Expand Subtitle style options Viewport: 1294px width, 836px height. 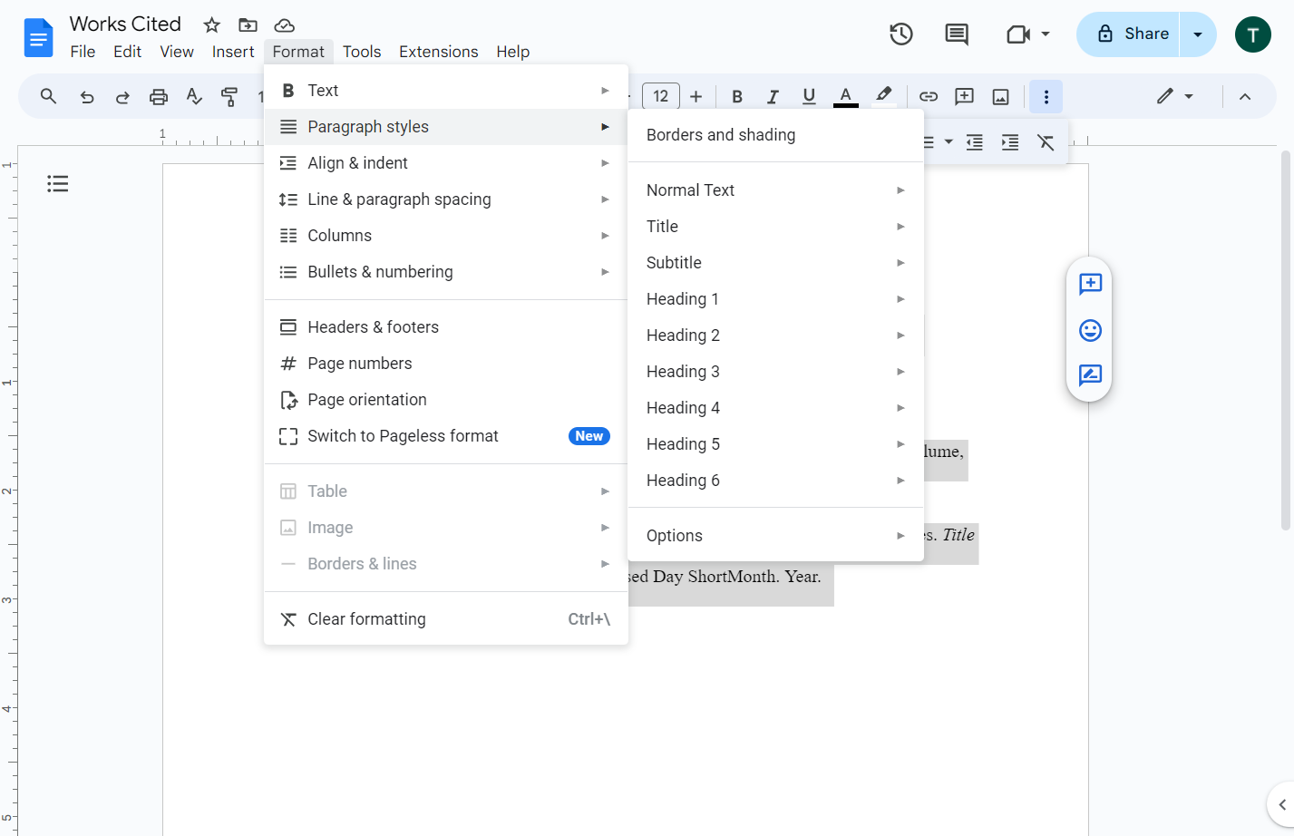(776, 263)
